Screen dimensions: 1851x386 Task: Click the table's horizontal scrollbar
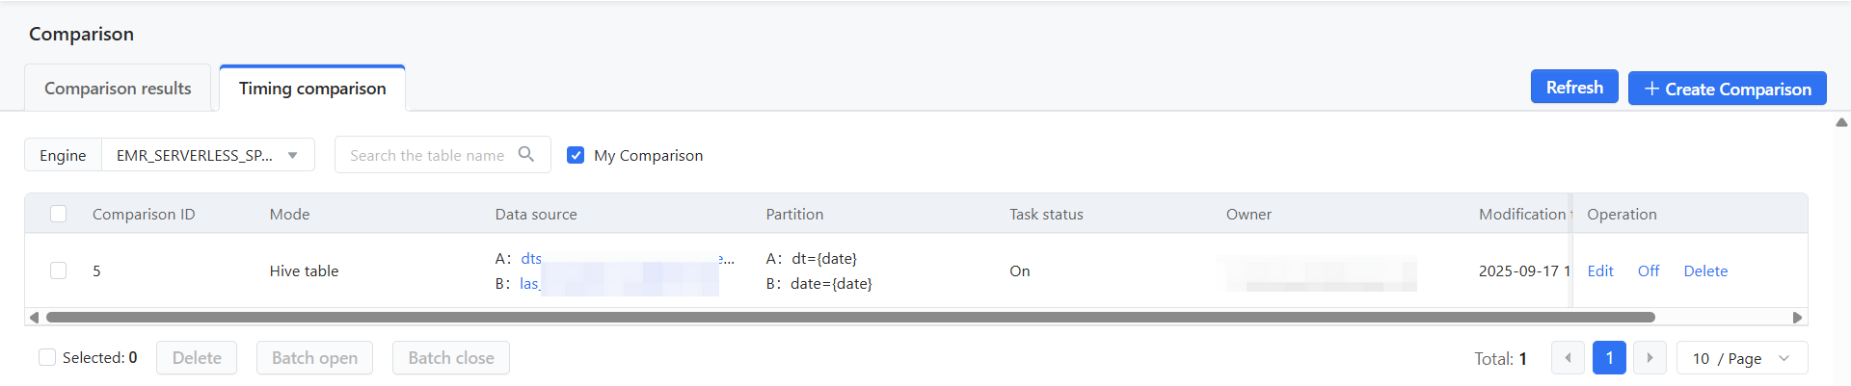[850, 318]
